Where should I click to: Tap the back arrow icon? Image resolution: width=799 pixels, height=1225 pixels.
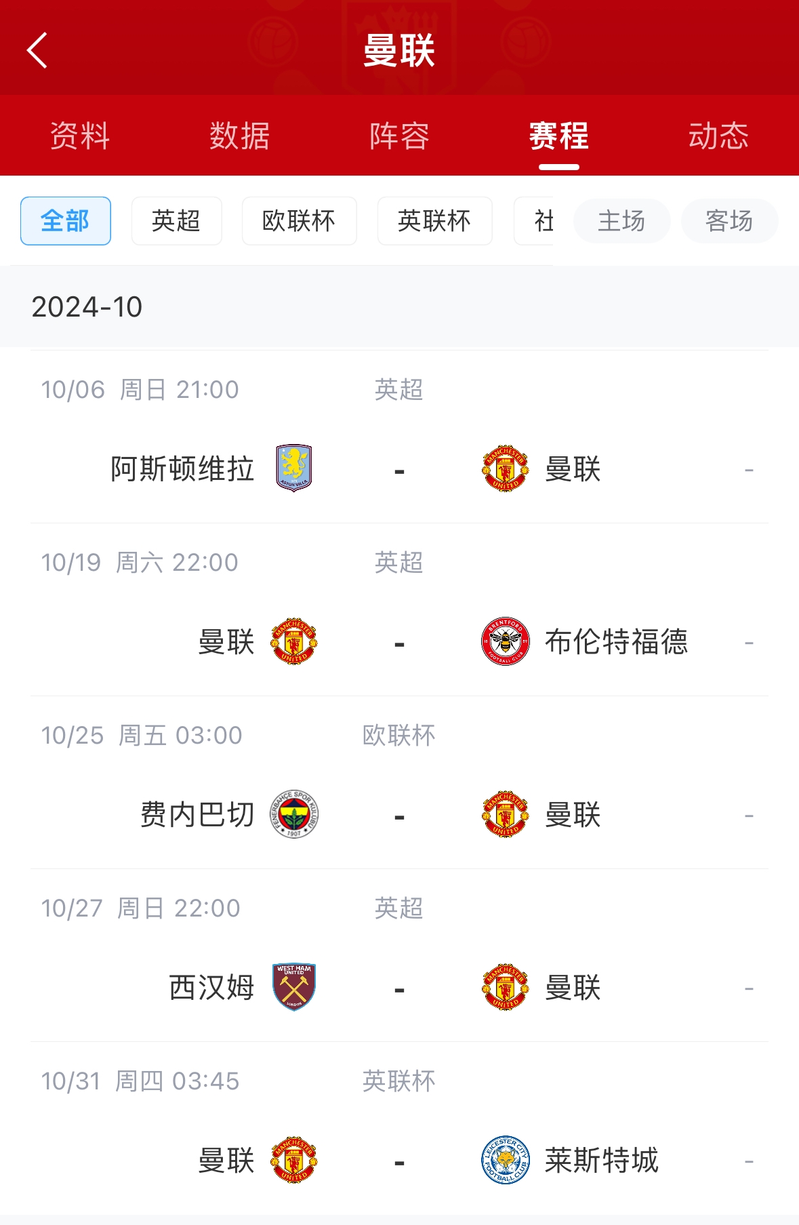point(37,50)
